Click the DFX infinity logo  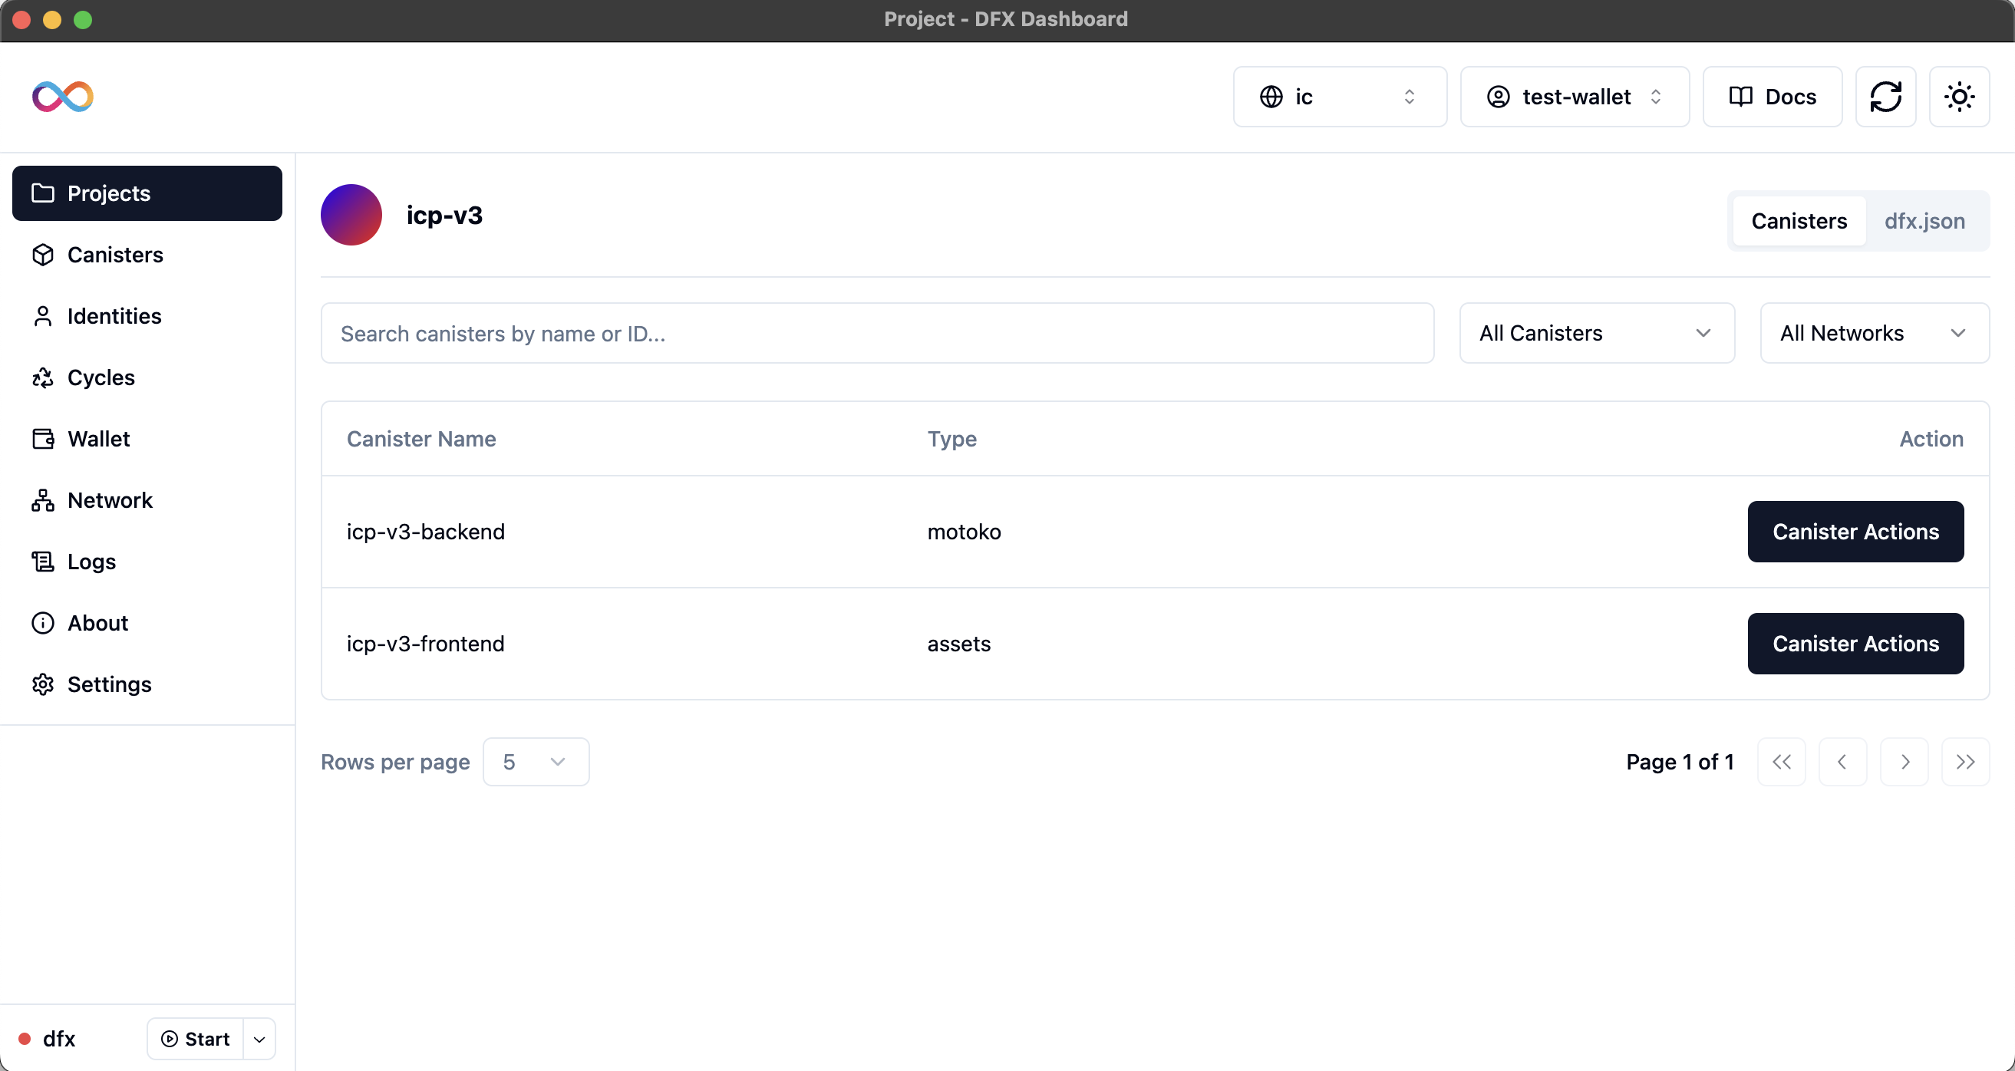[62, 96]
